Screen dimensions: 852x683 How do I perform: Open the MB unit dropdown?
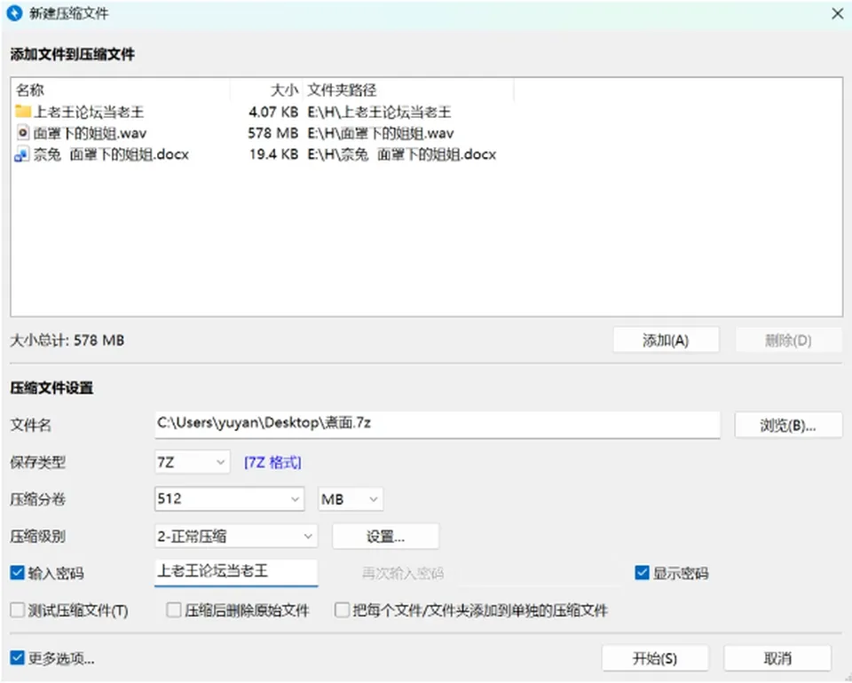point(351,499)
